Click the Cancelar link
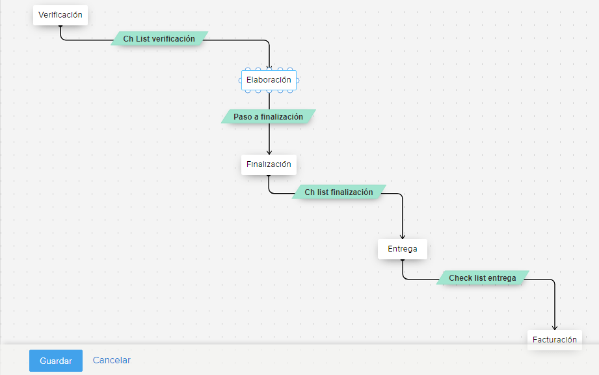The image size is (599, 375). [111, 360]
